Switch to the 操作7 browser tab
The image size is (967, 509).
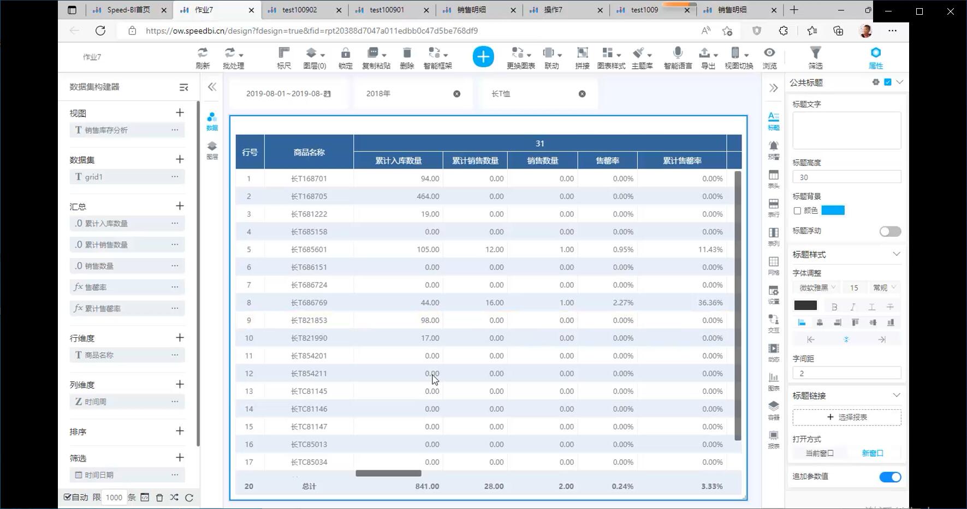[x=553, y=10]
